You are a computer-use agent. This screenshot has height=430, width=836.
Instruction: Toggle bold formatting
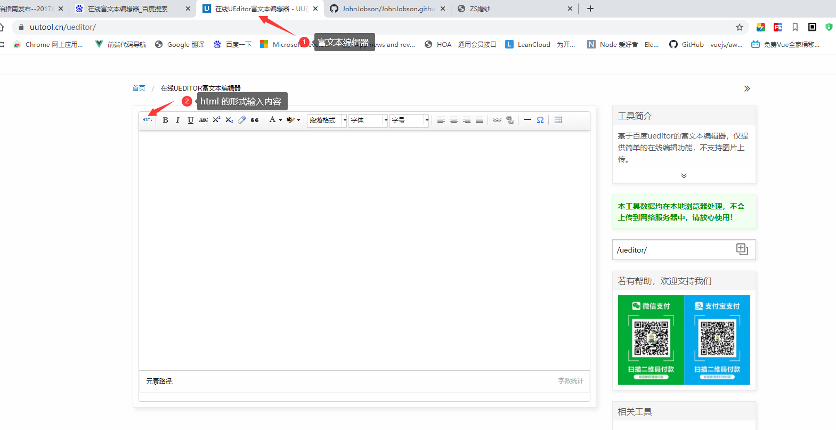pos(165,120)
